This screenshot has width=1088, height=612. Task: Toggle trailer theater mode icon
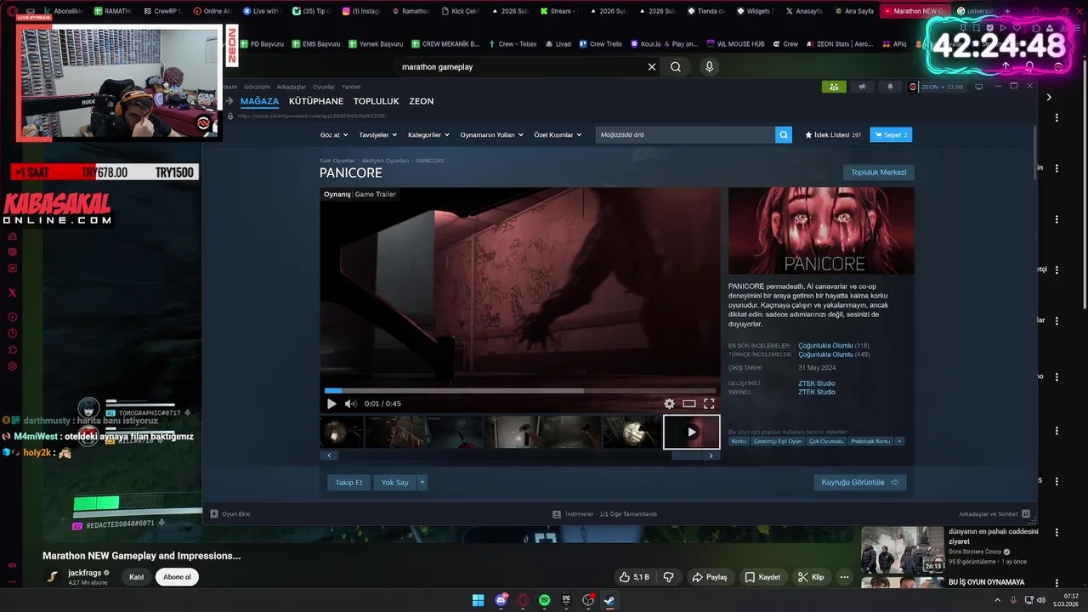click(689, 404)
